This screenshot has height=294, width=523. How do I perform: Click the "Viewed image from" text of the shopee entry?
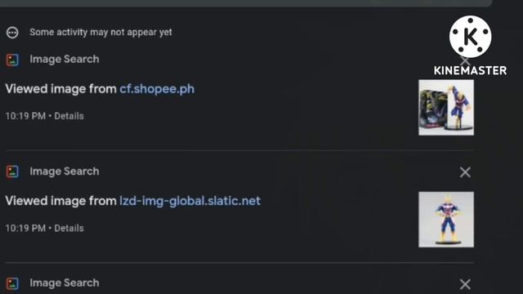pos(60,89)
